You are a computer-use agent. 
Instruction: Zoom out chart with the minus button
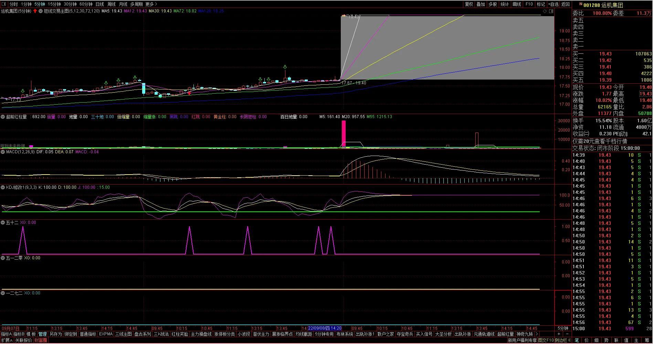[x=567, y=334]
